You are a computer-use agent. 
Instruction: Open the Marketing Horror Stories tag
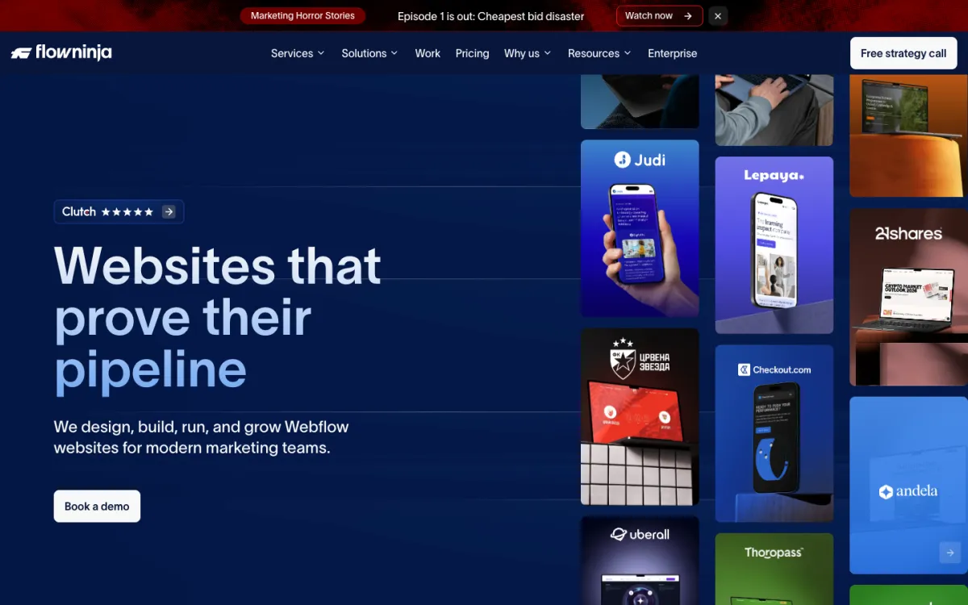302,16
